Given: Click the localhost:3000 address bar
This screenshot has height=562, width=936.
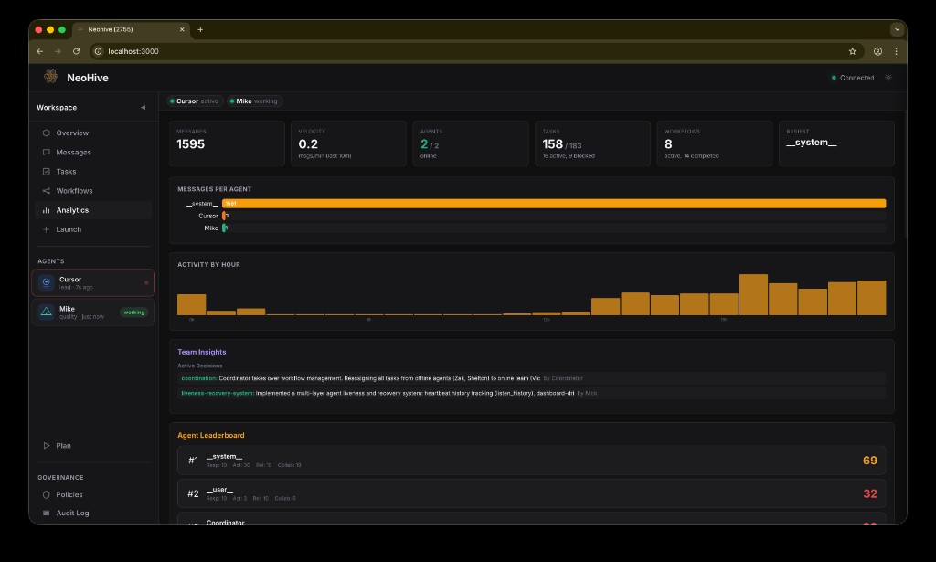Looking at the screenshot, I should click(475, 51).
